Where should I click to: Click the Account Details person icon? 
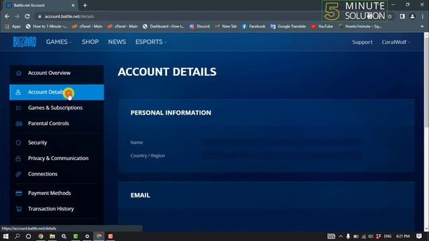coord(18,92)
